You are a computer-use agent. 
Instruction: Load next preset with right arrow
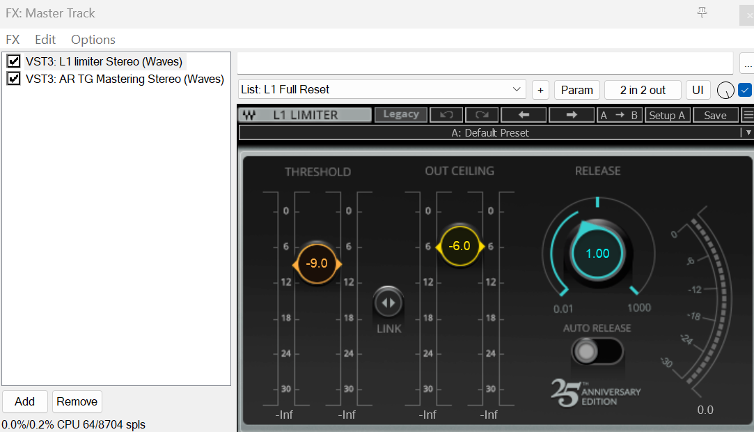click(572, 115)
